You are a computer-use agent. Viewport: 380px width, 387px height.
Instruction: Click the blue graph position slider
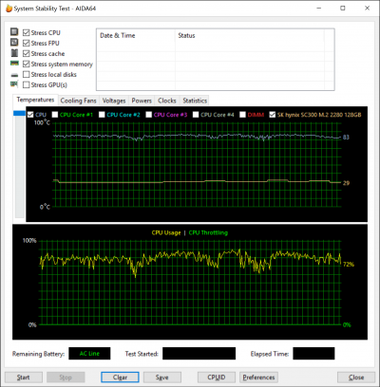point(19,113)
